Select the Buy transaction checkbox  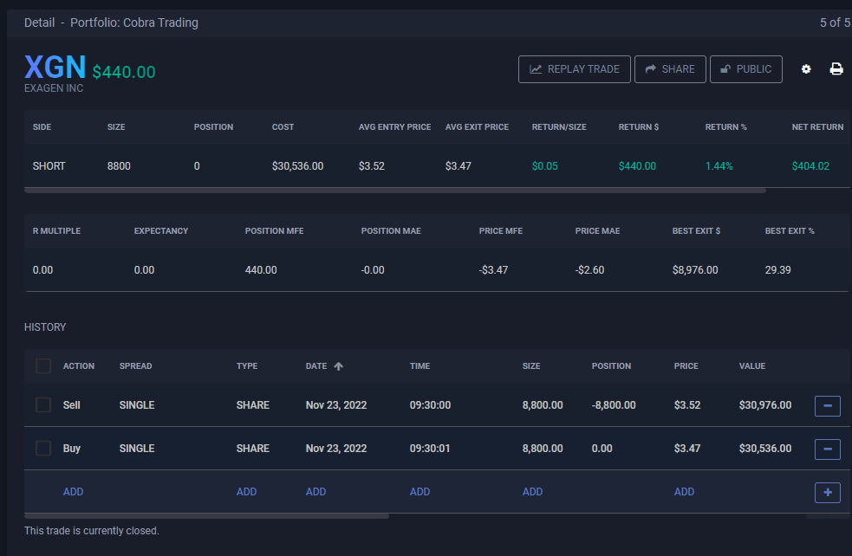43,449
